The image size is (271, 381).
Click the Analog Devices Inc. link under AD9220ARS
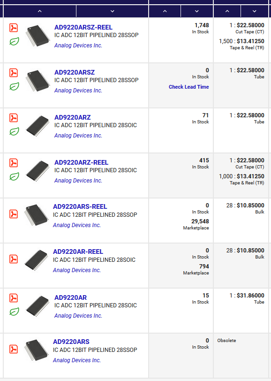(77, 360)
